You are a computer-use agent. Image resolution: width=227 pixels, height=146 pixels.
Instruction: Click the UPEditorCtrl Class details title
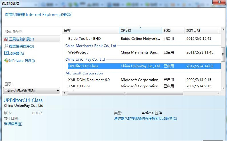23,100
